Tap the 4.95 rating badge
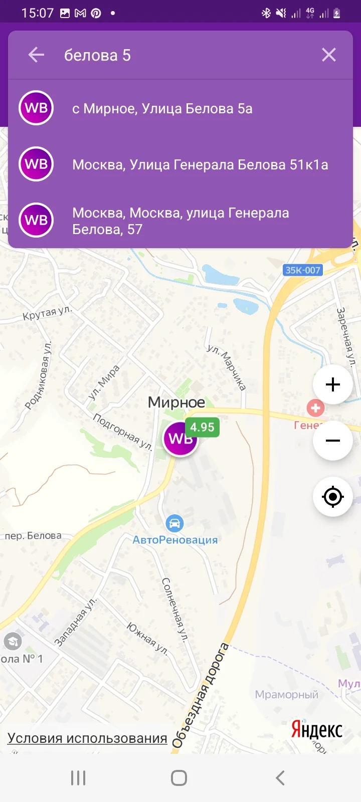The height and width of the screenshot is (802, 361). coord(202,427)
